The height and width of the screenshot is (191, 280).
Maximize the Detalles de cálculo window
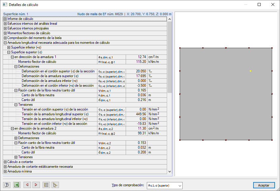pyautogui.click(x=259, y=5)
